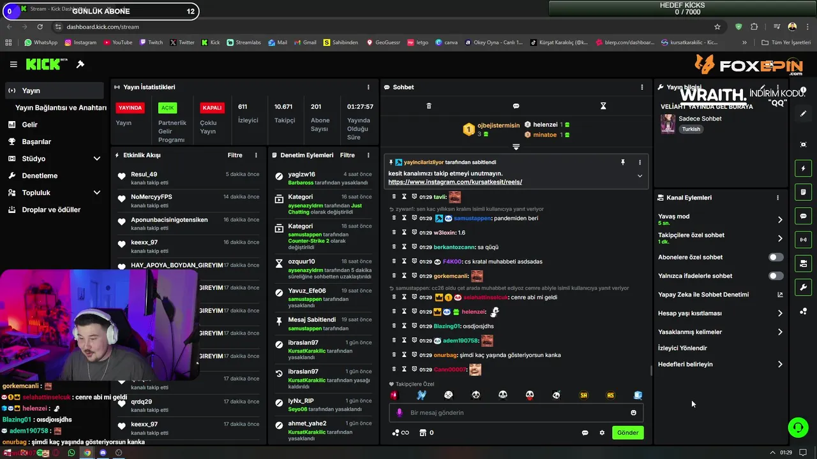The height and width of the screenshot is (459, 817).
Task: Open the shop icon with zero count
Action: (426, 433)
